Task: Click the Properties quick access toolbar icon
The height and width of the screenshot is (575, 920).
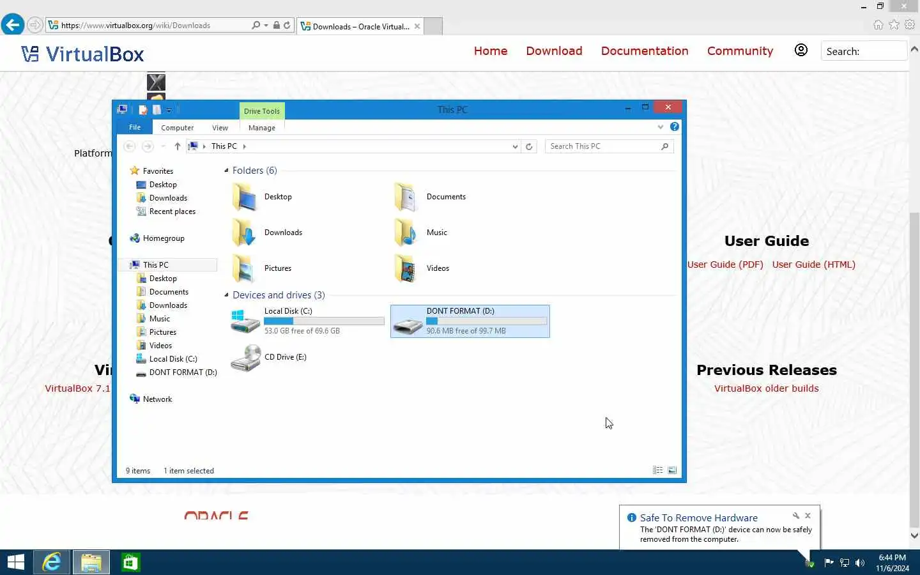Action: [x=143, y=110]
